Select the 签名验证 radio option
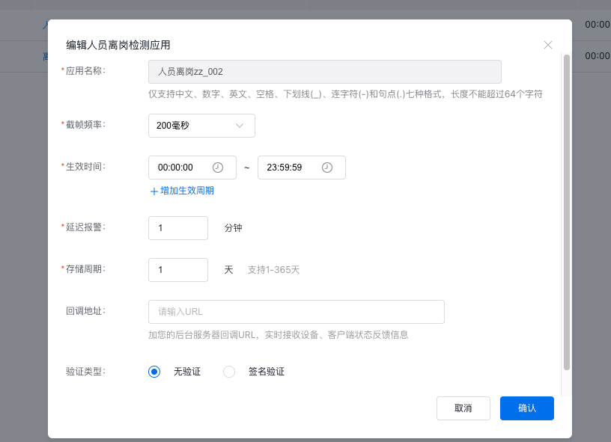 pyautogui.click(x=229, y=372)
